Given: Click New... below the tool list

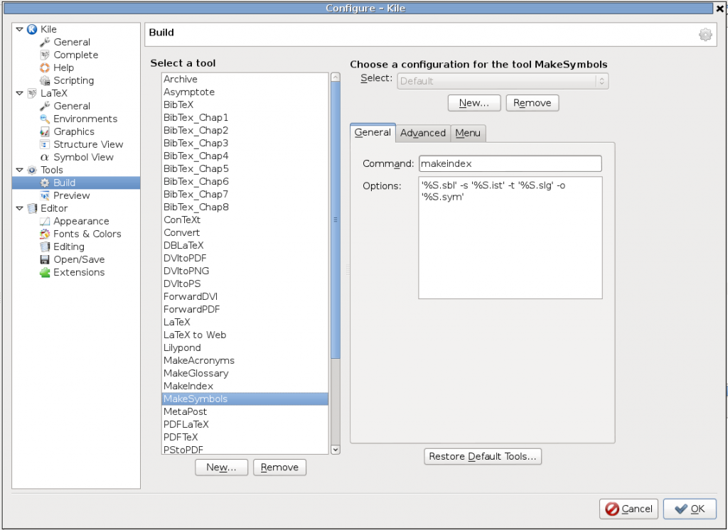Looking at the screenshot, I should click(x=222, y=467).
